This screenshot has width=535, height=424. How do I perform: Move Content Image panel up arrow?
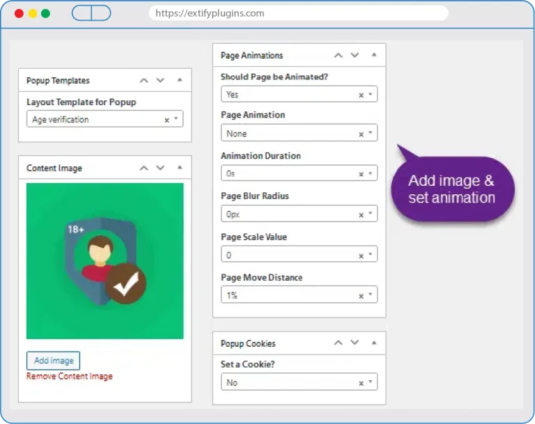(144, 168)
